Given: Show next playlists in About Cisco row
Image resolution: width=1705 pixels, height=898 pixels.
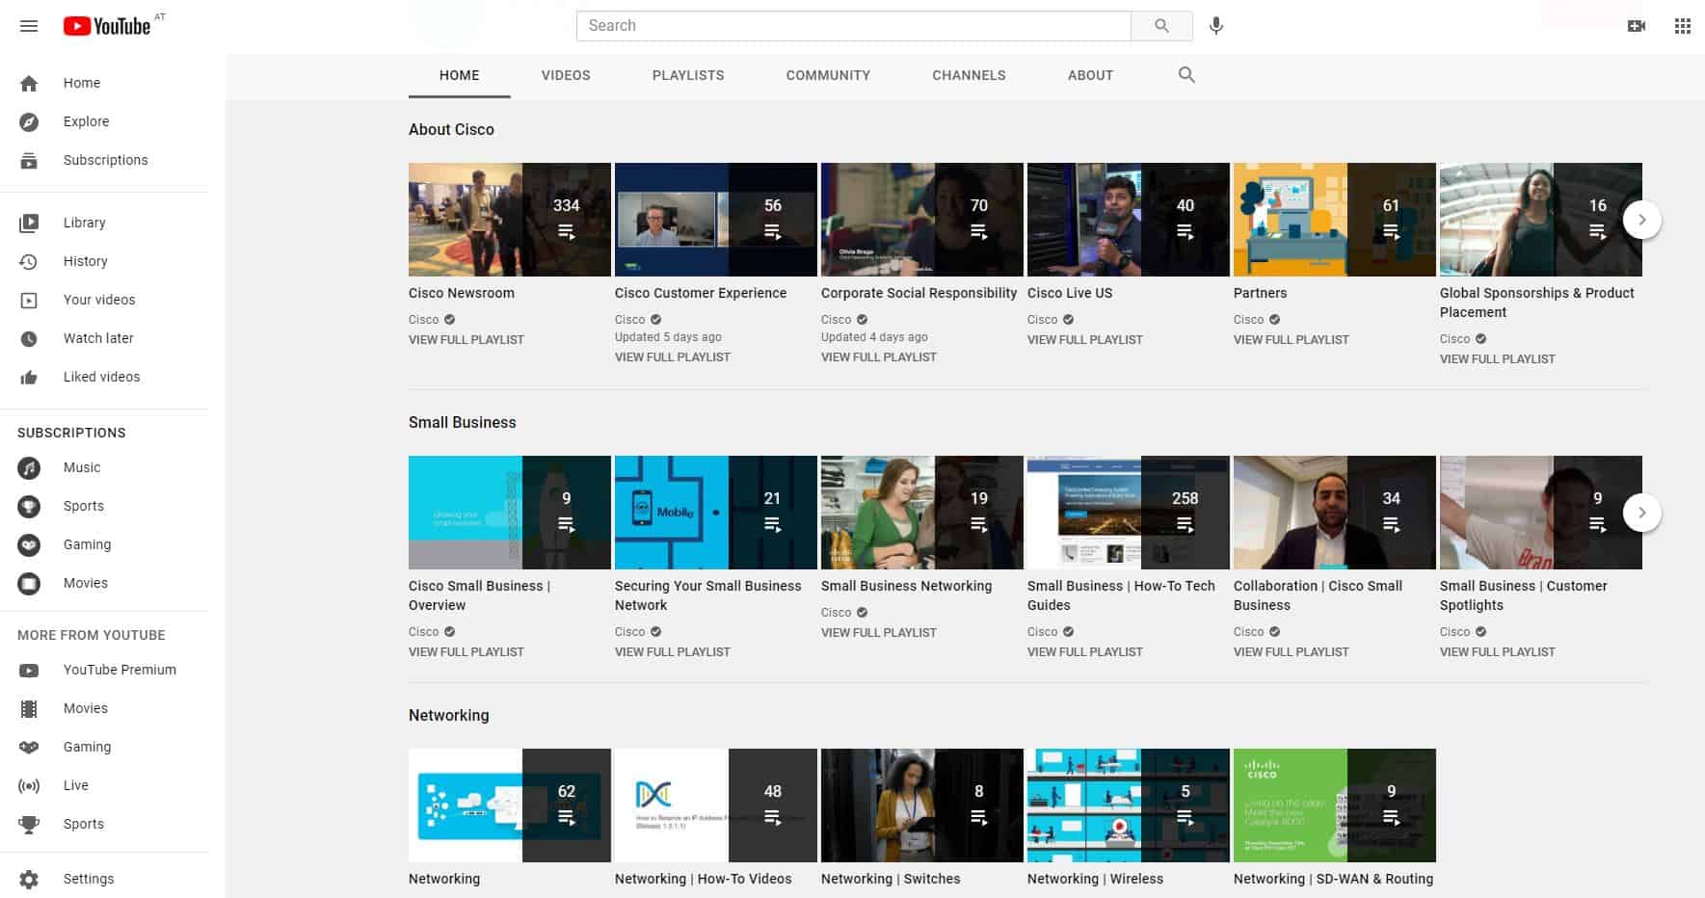Looking at the screenshot, I should (x=1642, y=220).
